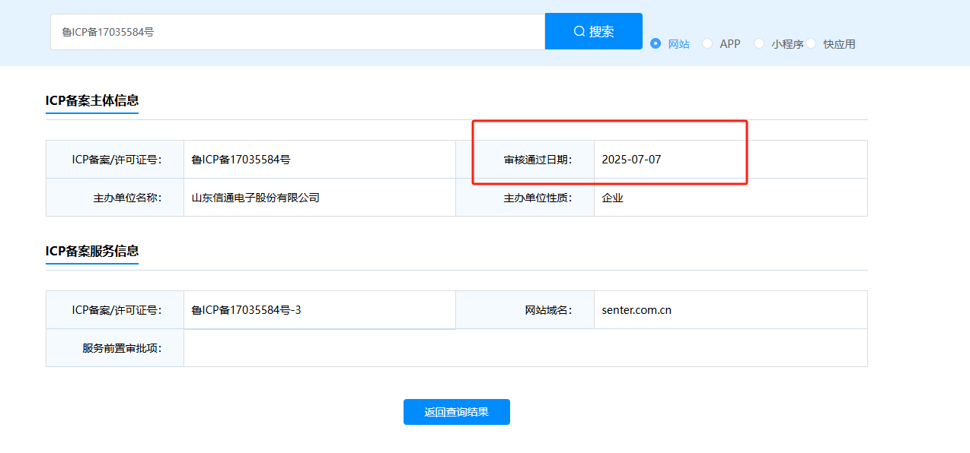
Task: Click the ICP备案主体信息 heading
Action: 92,100
